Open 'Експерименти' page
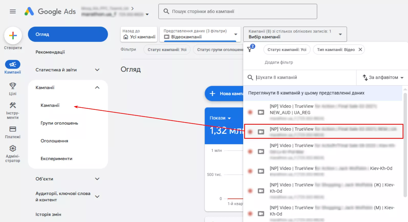Screen dimensions: 408x222 click(x=57, y=159)
